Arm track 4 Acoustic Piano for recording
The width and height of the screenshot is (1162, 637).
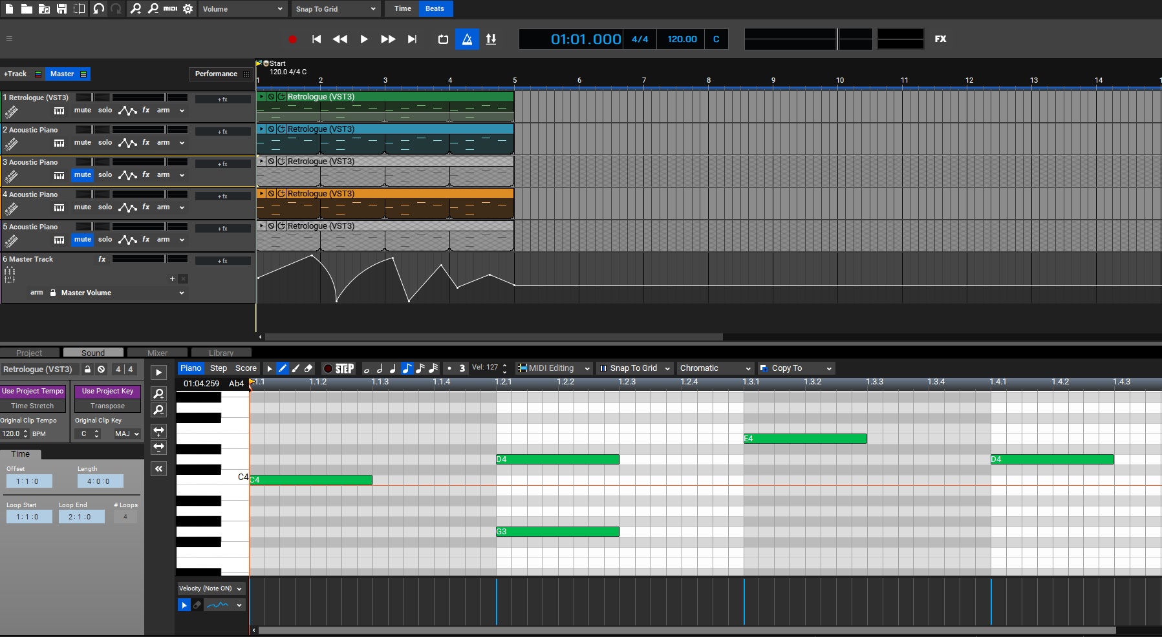point(163,207)
